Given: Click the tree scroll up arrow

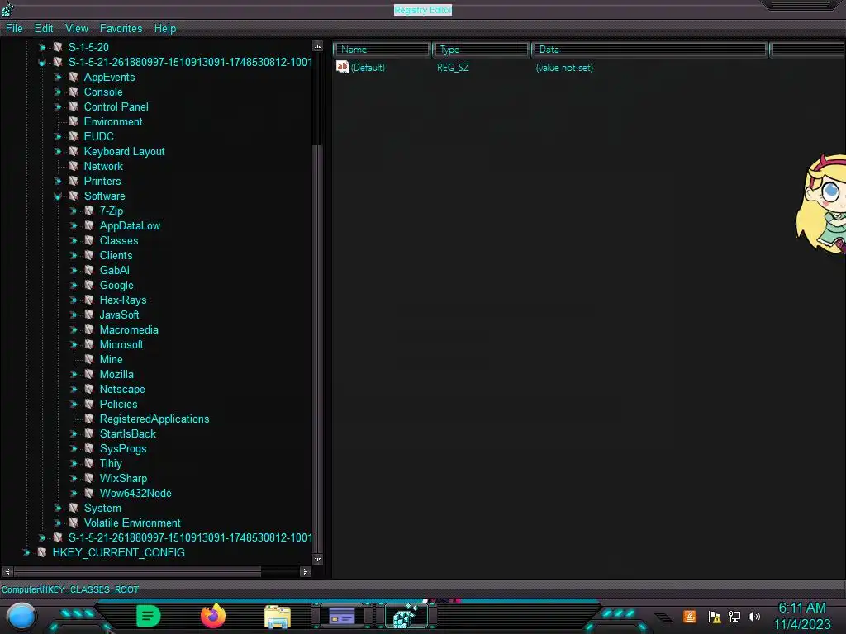Looking at the screenshot, I should point(317,46).
